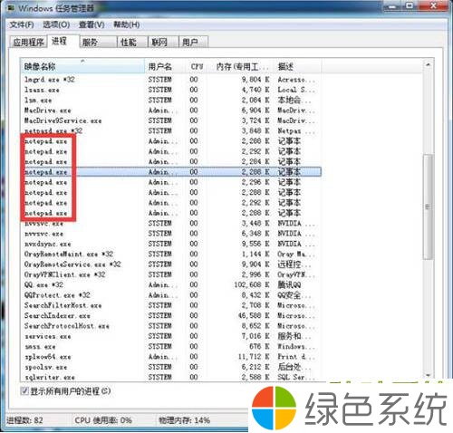Click the 46,588 K memory value
453x433 pixels.
coord(254,315)
